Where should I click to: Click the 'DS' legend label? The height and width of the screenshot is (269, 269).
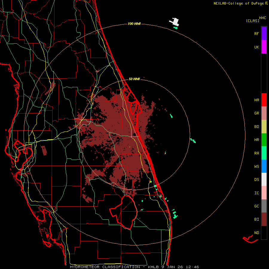coord(257,180)
